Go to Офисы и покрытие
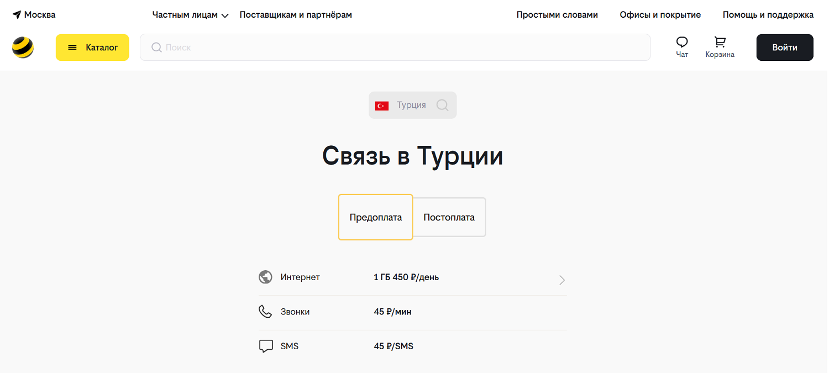This screenshot has width=829, height=373. coord(660,15)
